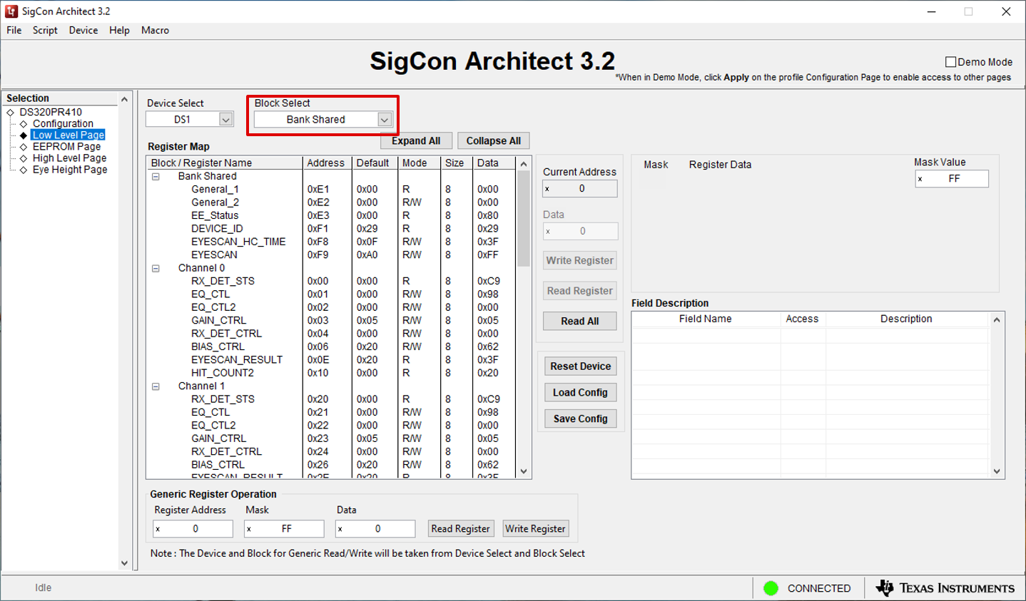Click the Reset Device button
Viewport: 1026px width, 601px height.
click(x=580, y=366)
